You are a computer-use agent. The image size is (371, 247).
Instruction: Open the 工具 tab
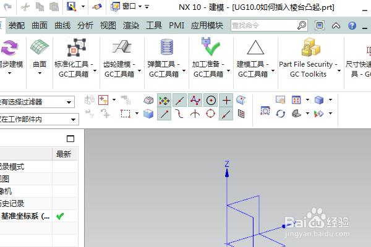tap(154, 25)
